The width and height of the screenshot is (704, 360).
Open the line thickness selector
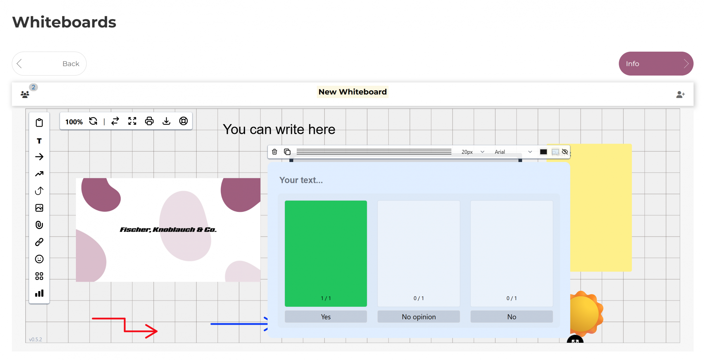tap(373, 152)
